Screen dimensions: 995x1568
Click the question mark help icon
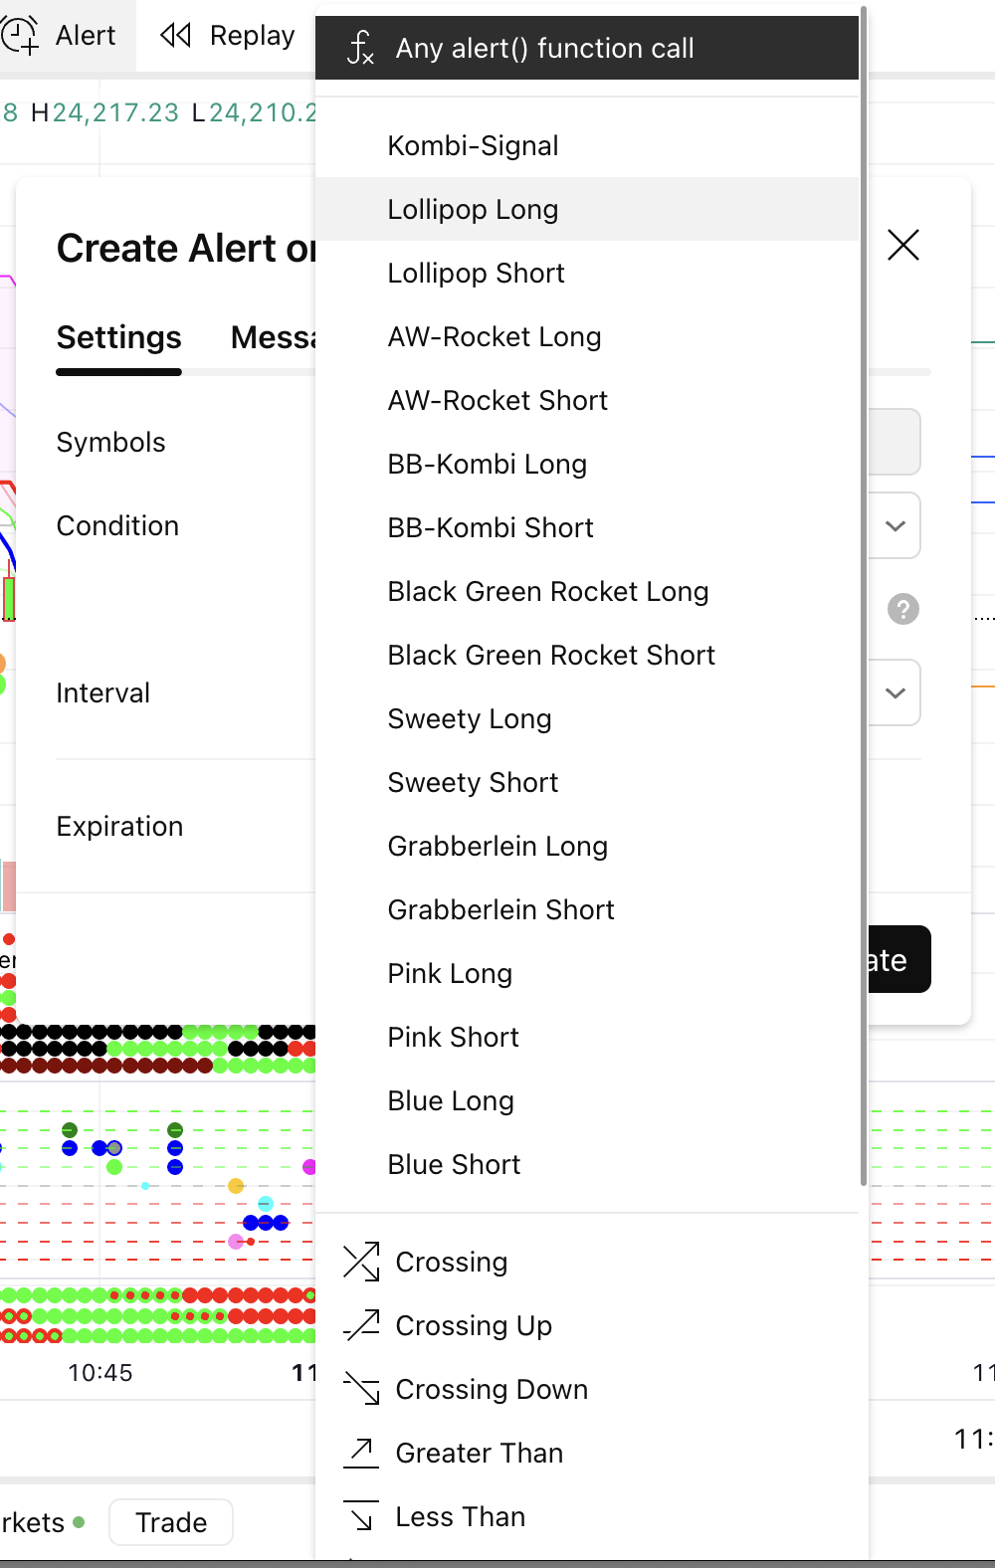coord(902,609)
